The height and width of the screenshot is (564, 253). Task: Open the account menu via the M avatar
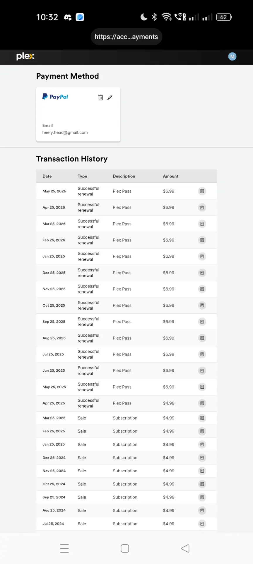pyautogui.click(x=232, y=57)
